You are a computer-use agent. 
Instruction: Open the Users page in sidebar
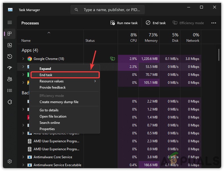[x=10, y=79]
